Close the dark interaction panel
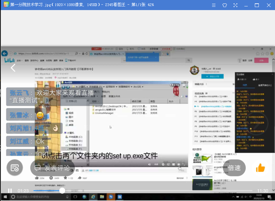 [x=273, y=74]
